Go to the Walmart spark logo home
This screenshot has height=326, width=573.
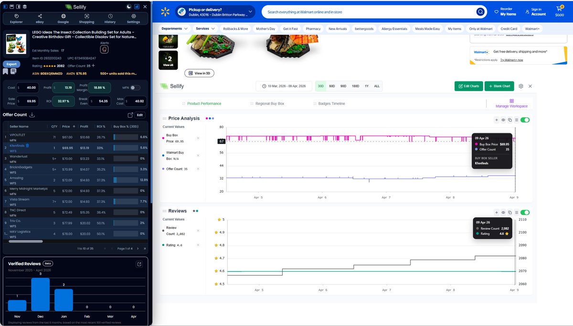[x=165, y=12]
